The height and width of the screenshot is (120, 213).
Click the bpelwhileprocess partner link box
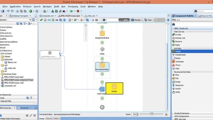(x=50, y=54)
